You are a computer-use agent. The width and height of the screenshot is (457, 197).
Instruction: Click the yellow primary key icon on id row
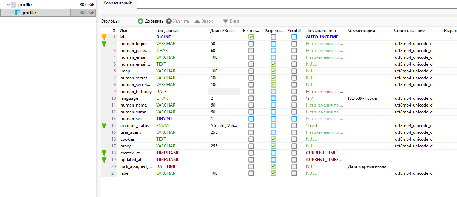[104, 37]
